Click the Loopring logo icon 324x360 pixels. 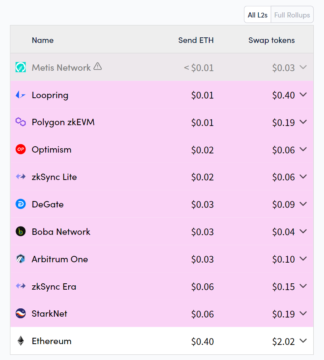pyautogui.click(x=21, y=95)
